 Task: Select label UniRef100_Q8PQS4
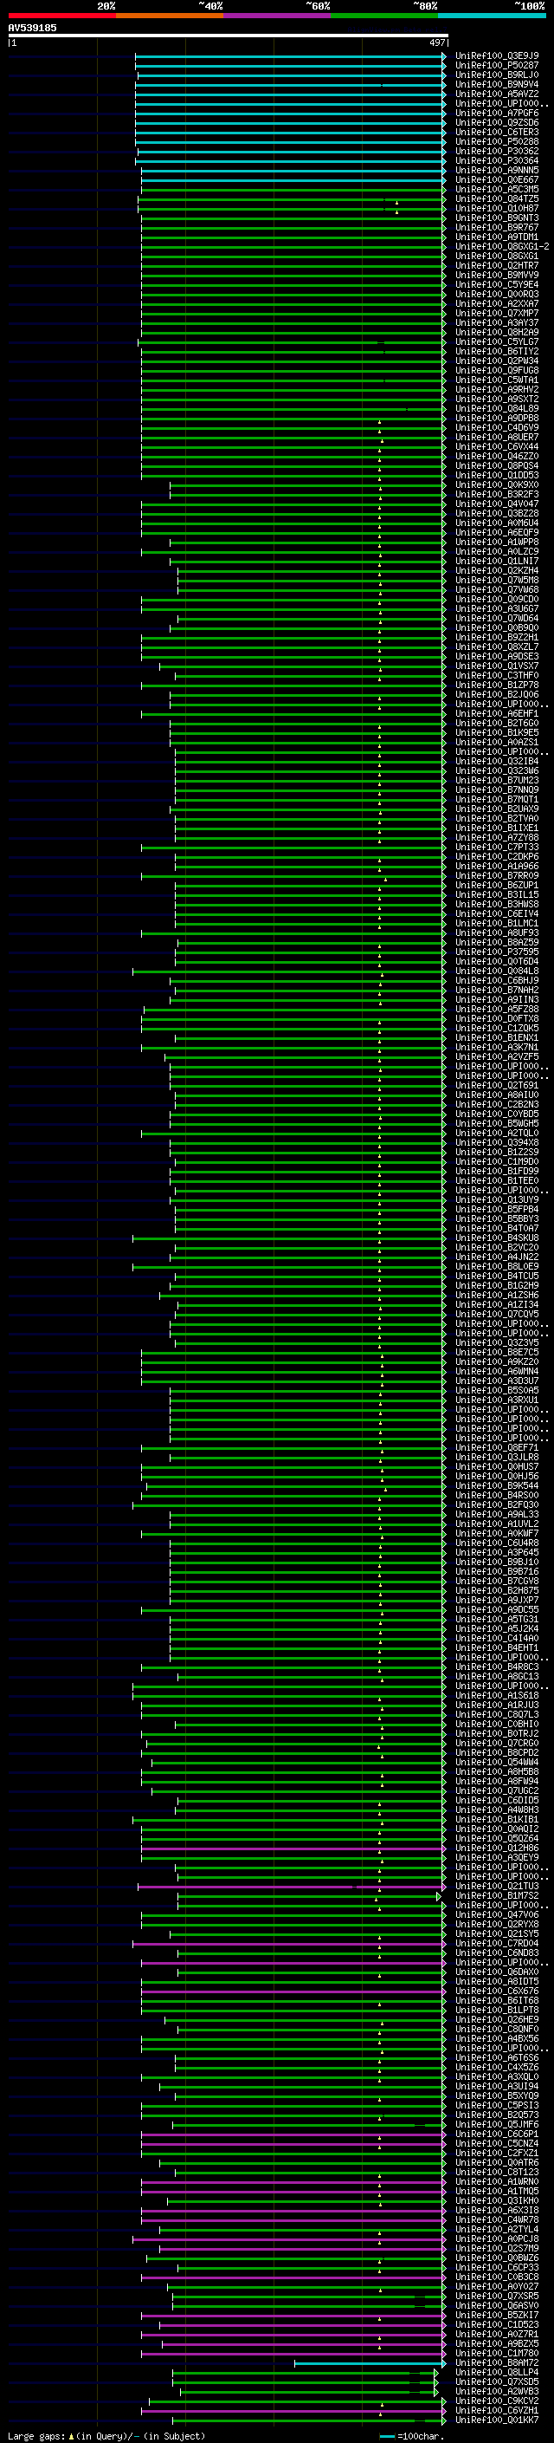496,465
